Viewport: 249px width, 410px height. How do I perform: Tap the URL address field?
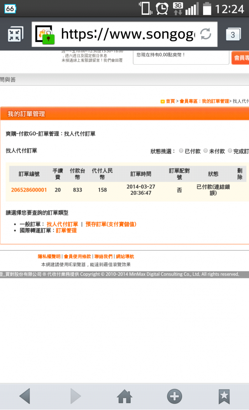point(124,34)
